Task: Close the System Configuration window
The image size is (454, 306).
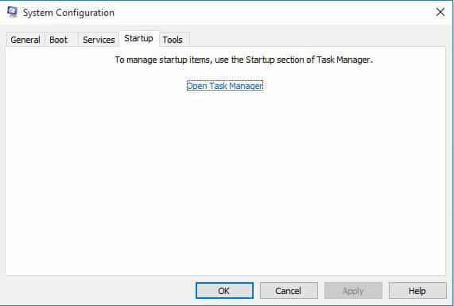Action: click(x=440, y=12)
